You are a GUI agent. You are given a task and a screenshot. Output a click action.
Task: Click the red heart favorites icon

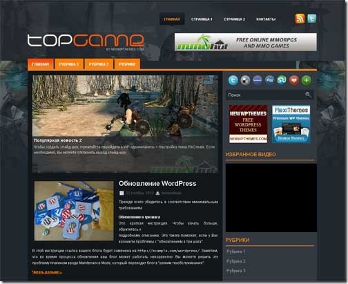click(x=294, y=80)
